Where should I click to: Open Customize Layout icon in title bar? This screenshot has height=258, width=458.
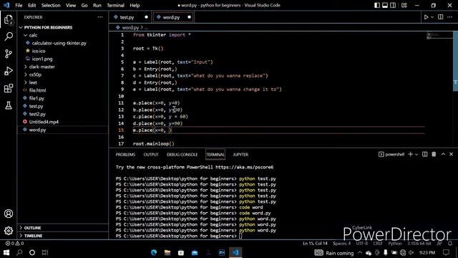tap(404, 5)
